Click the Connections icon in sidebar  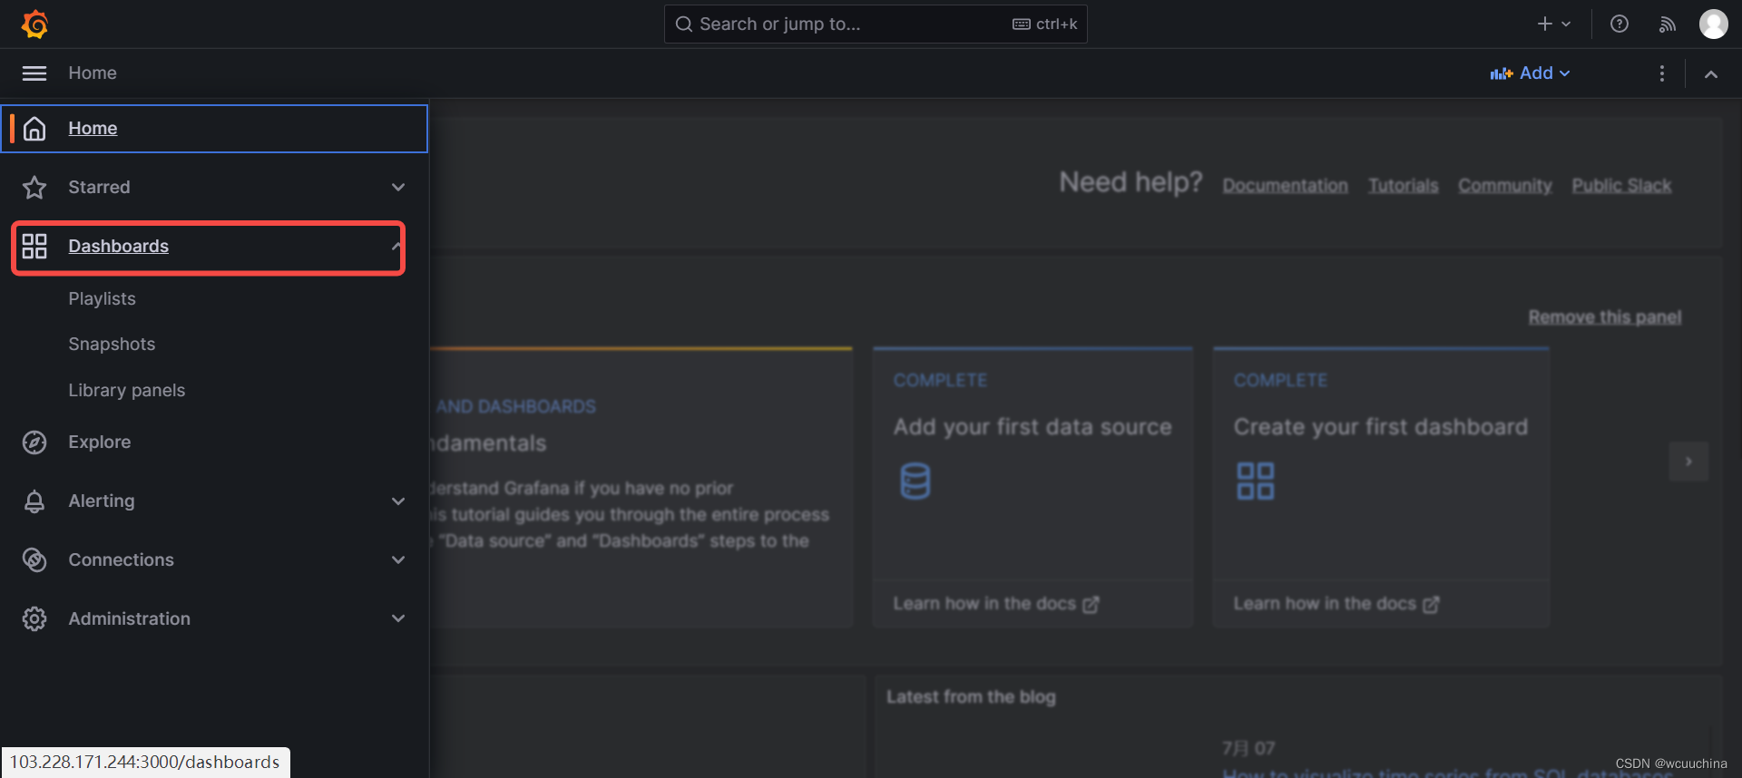(x=34, y=560)
